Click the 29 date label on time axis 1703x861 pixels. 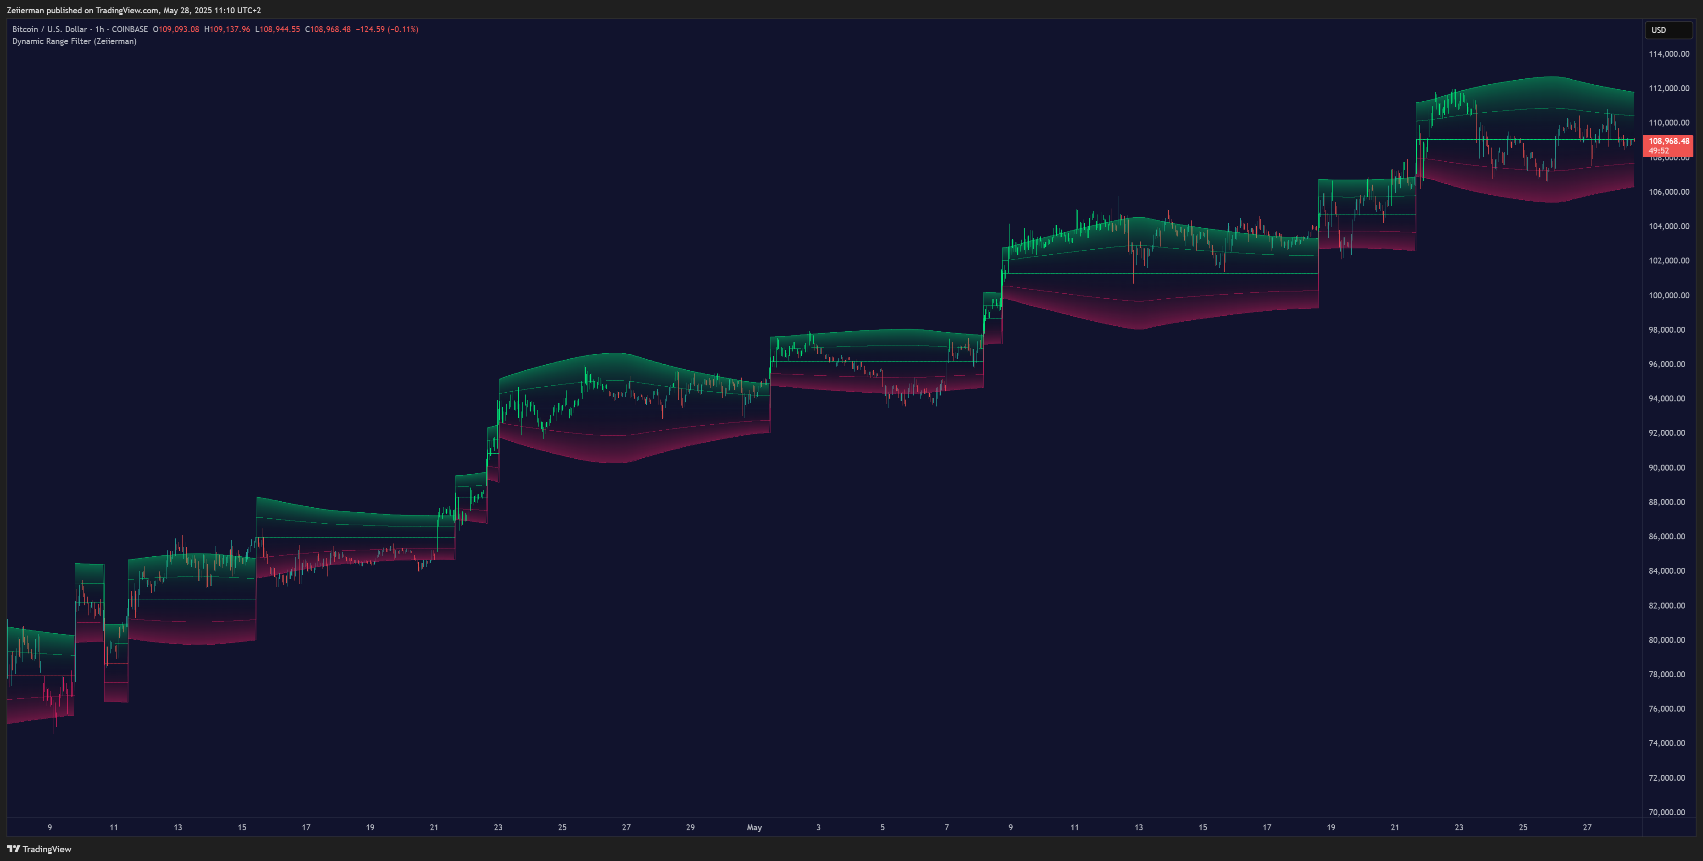click(x=690, y=828)
